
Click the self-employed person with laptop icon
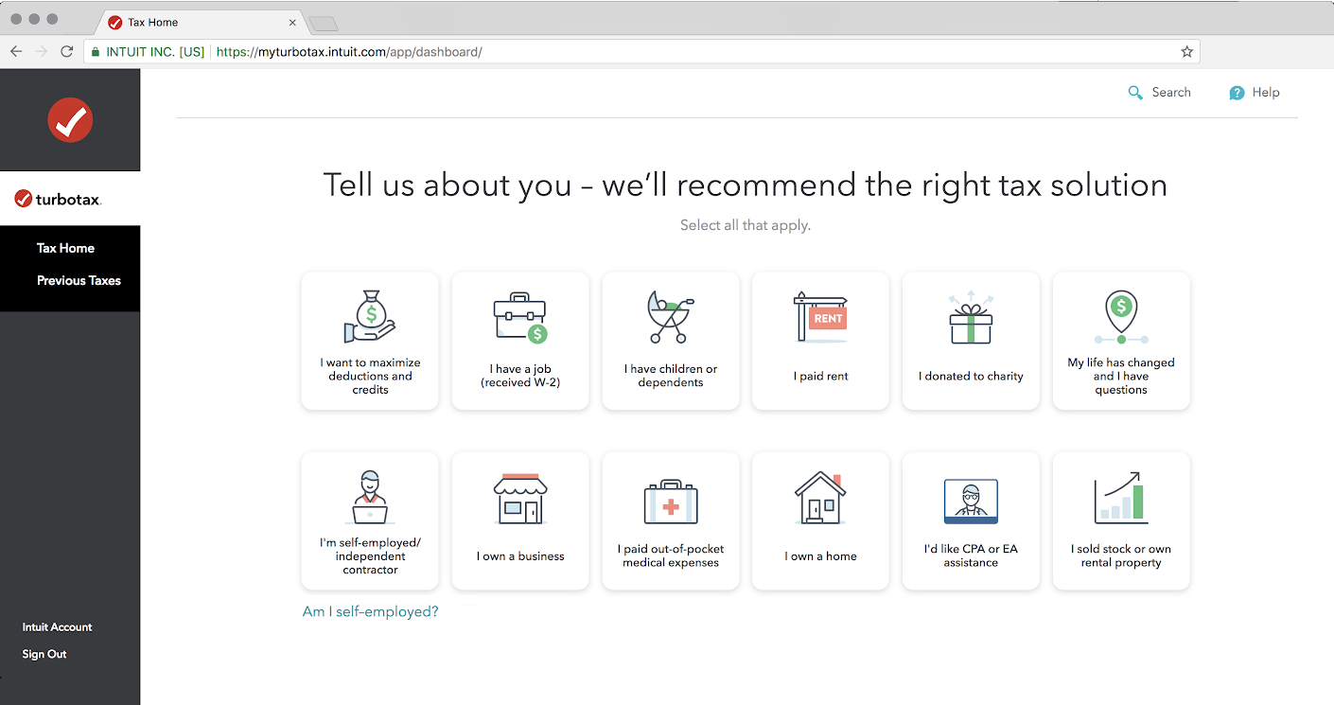(370, 497)
